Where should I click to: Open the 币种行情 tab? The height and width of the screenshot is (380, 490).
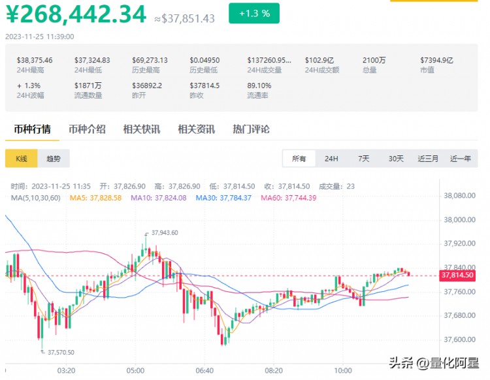pyautogui.click(x=32, y=129)
